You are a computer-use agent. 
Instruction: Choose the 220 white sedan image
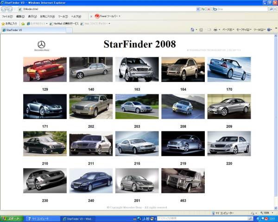pyautogui.click(x=229, y=143)
